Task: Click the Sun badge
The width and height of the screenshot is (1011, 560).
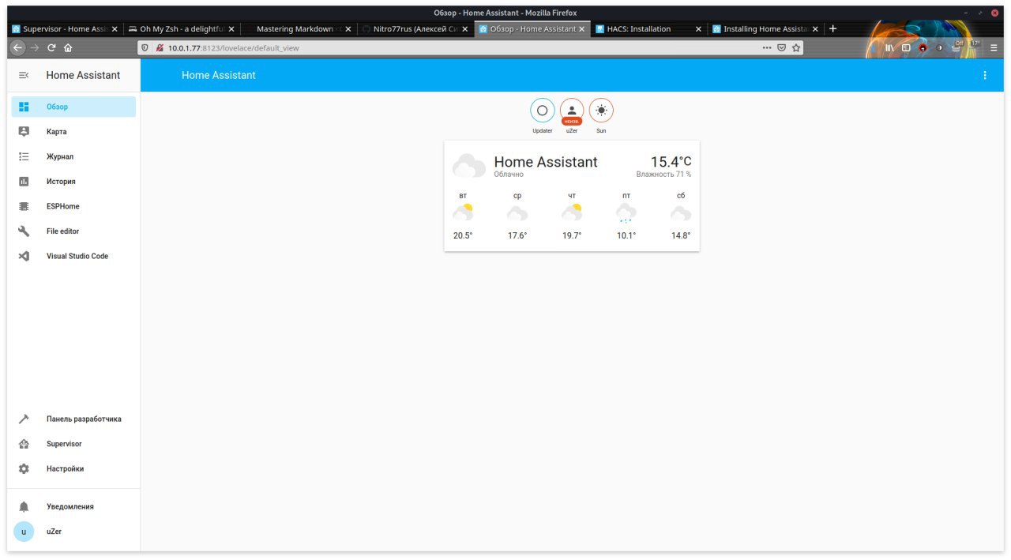Action: pos(601,111)
